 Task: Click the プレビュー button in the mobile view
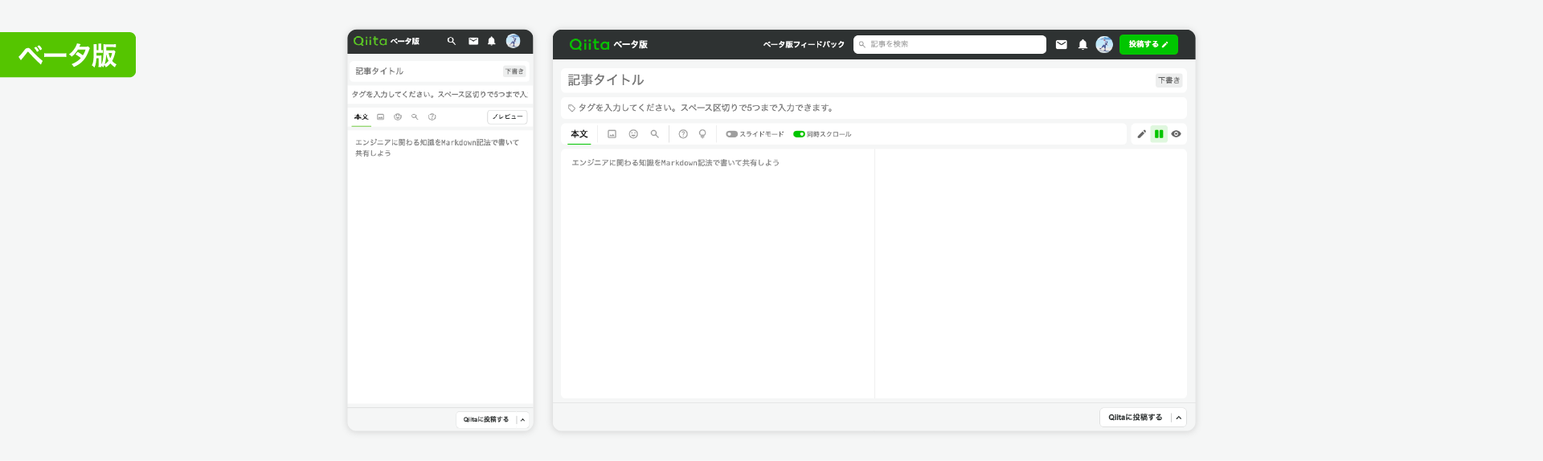point(507,117)
